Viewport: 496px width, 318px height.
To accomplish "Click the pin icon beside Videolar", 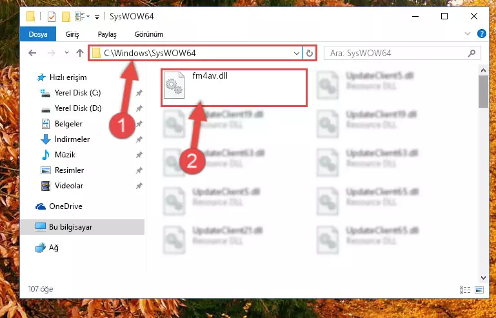I will pyautogui.click(x=139, y=186).
